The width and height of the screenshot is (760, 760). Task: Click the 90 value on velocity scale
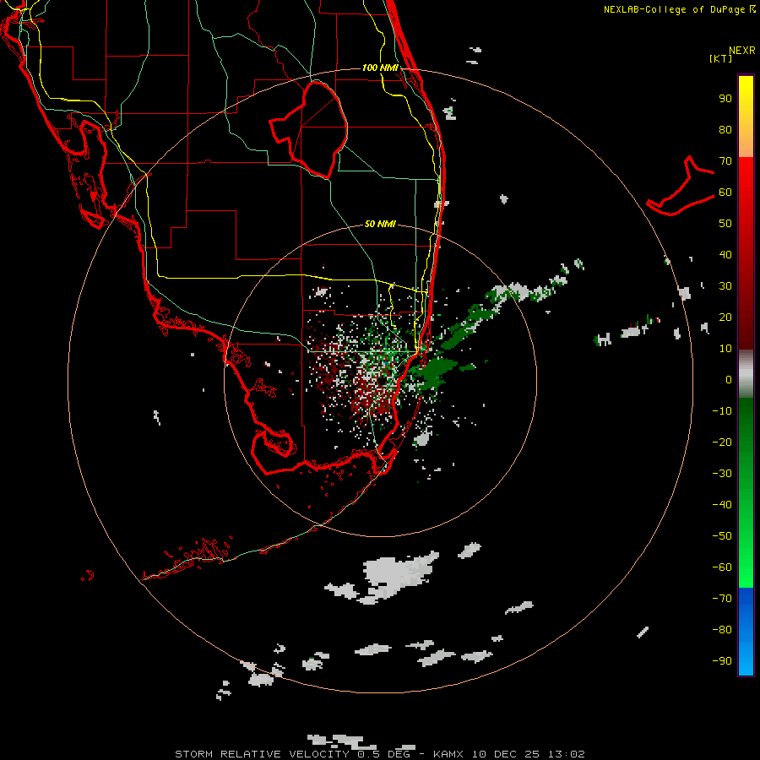pos(725,99)
